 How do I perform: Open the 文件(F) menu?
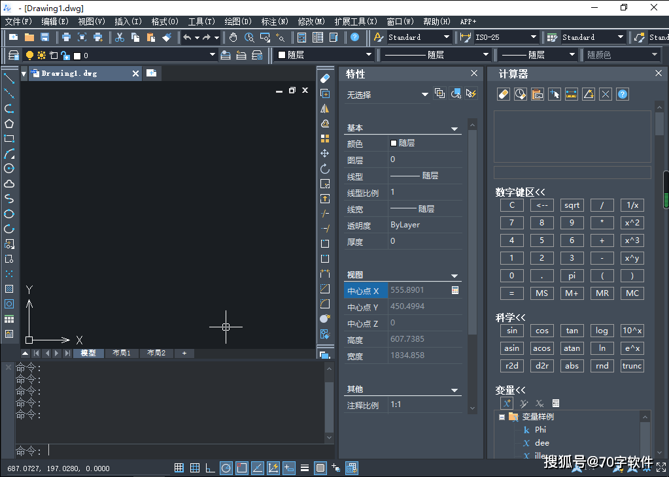click(x=18, y=22)
